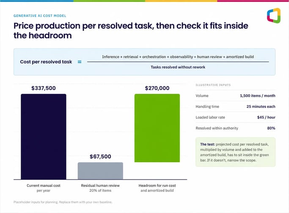The width and height of the screenshot is (289, 213).
Task: Click the 'Loaded labor rate' row label
Action: point(210,117)
